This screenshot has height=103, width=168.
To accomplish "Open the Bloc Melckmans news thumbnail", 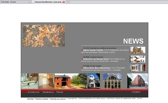I will pyautogui.click(x=137, y=68).
